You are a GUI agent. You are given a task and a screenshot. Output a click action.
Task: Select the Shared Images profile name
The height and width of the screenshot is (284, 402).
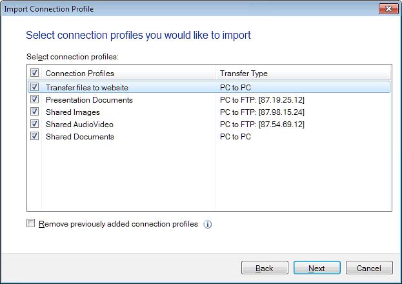(72, 112)
